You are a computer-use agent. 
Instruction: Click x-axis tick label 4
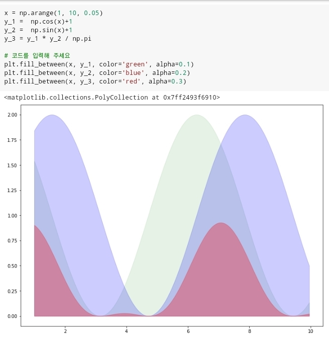coord(127,331)
